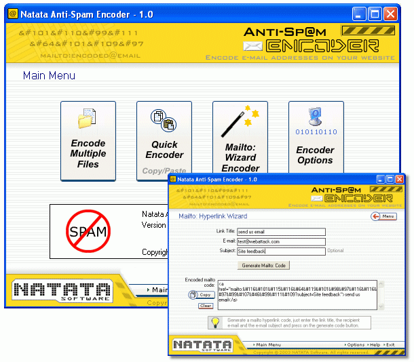
Task: Click into the E-mail field
Action: (281, 241)
